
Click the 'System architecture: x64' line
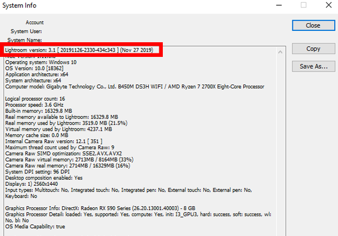33,81
